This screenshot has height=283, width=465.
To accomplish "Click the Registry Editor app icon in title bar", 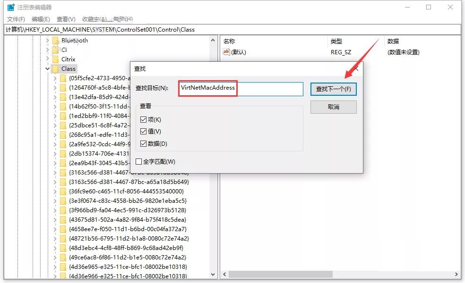I will click(x=11, y=7).
